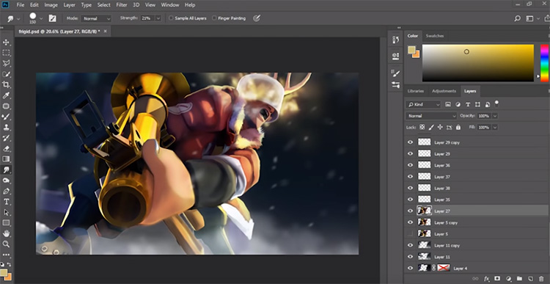
Task: Switch to the Swatches tab
Action: 435,36
